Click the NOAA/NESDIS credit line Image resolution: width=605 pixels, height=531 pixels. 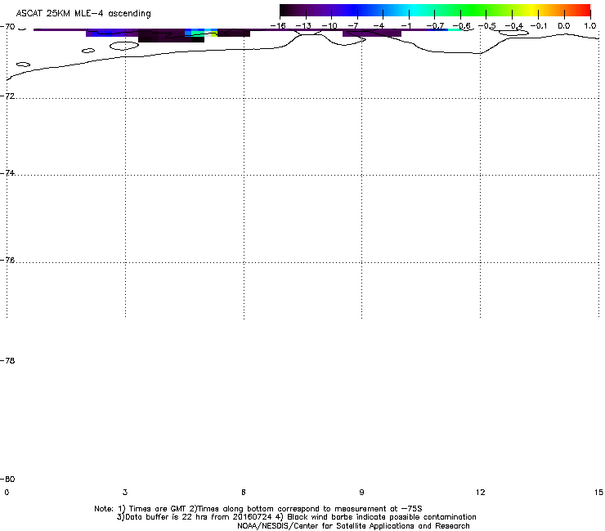point(353,526)
